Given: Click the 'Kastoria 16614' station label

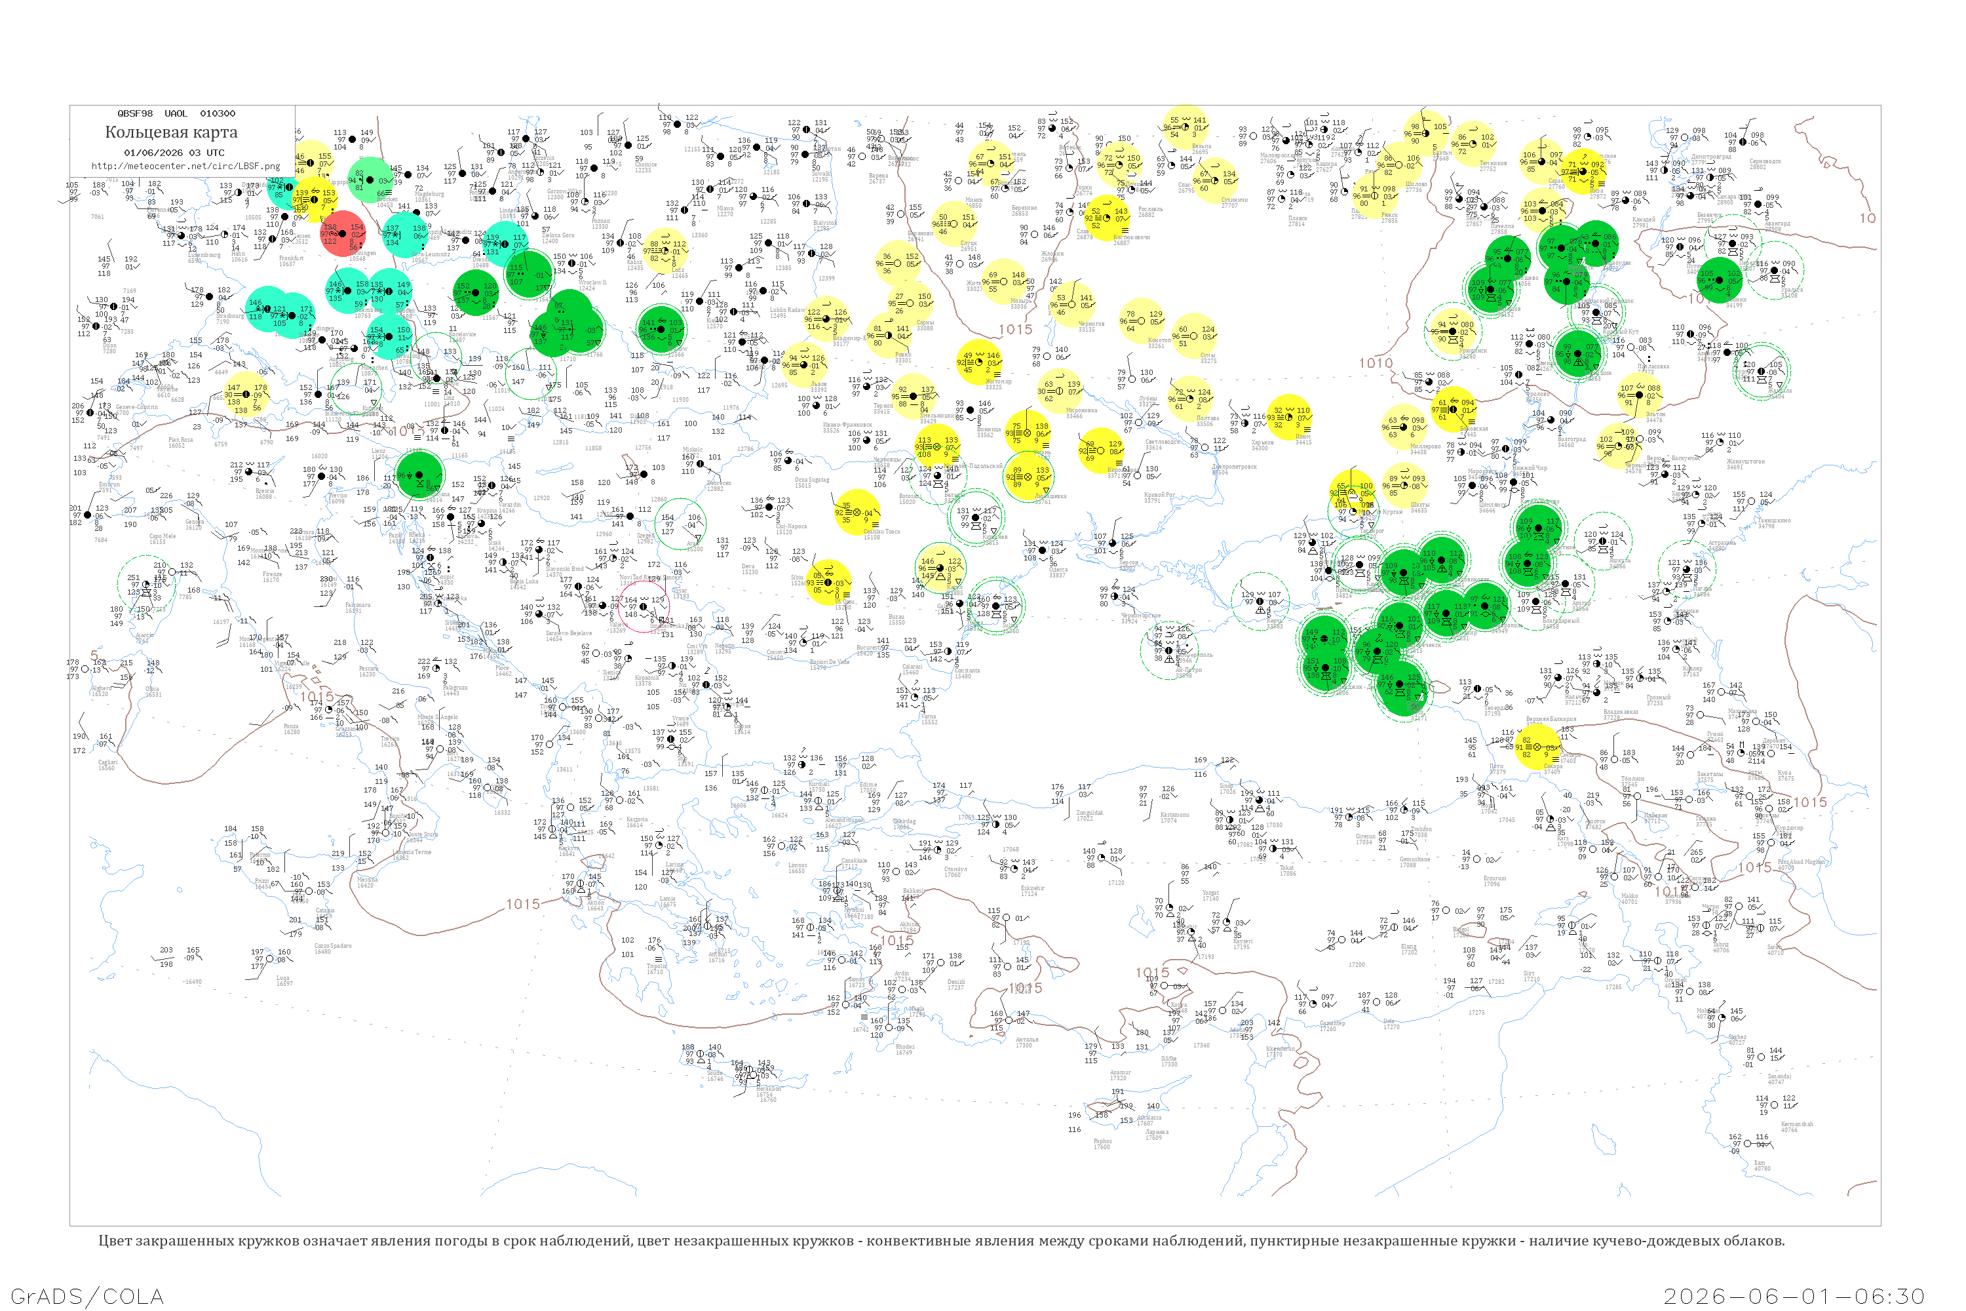Looking at the screenshot, I should [636, 822].
